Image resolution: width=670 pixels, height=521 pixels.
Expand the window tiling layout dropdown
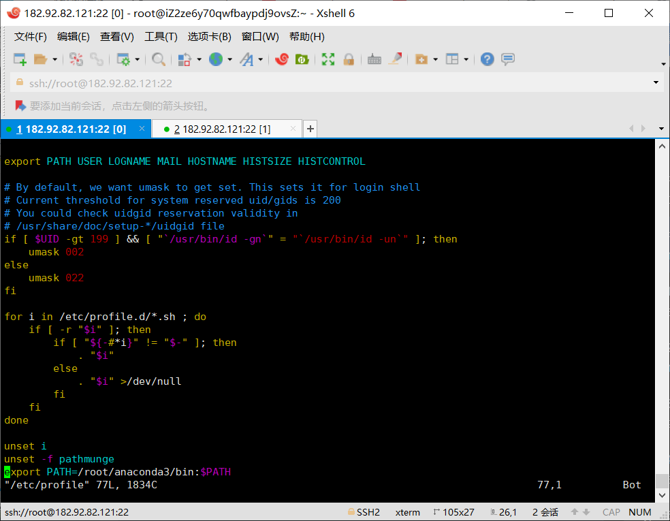tap(464, 59)
